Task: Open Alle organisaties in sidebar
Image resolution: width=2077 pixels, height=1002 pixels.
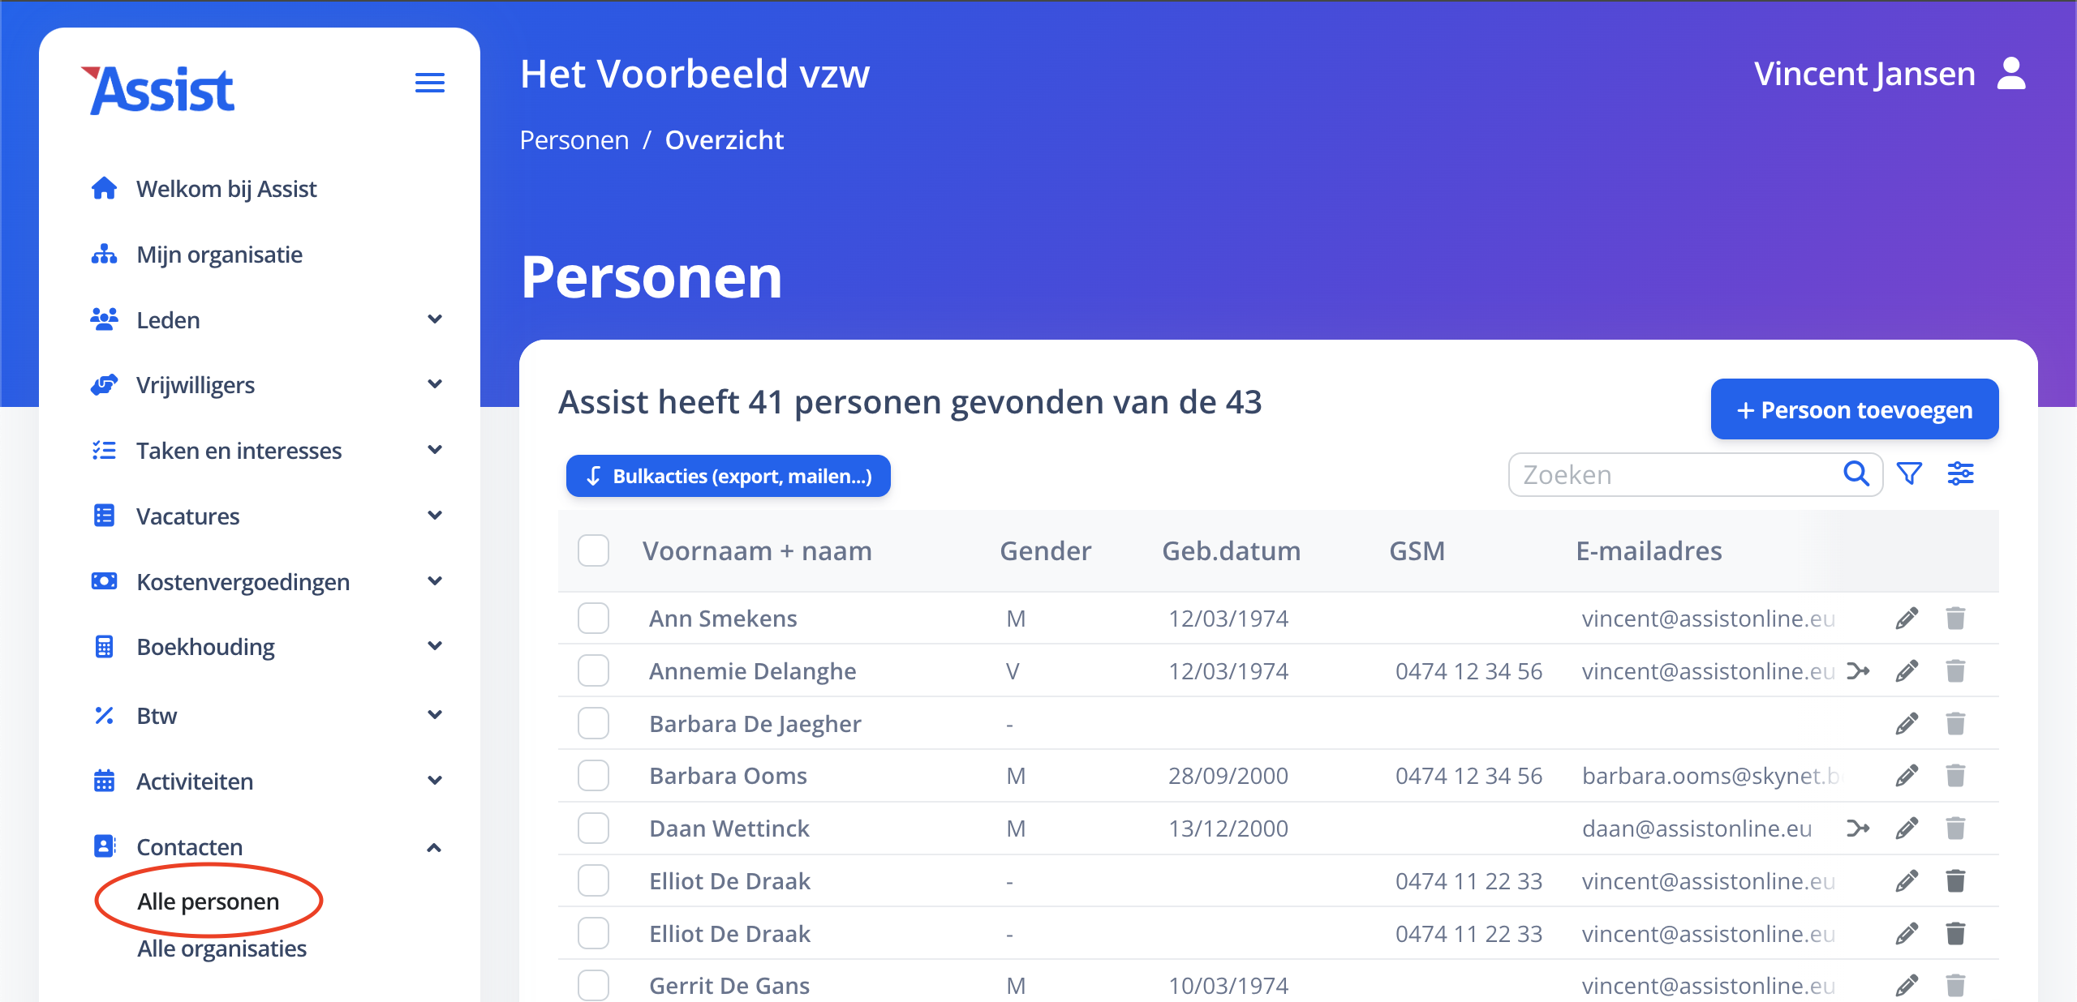Action: click(221, 948)
